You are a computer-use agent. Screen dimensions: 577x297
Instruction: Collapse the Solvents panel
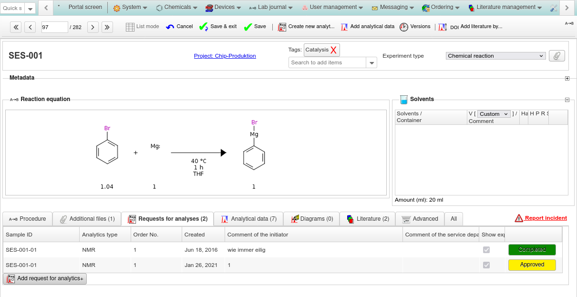coord(567,100)
